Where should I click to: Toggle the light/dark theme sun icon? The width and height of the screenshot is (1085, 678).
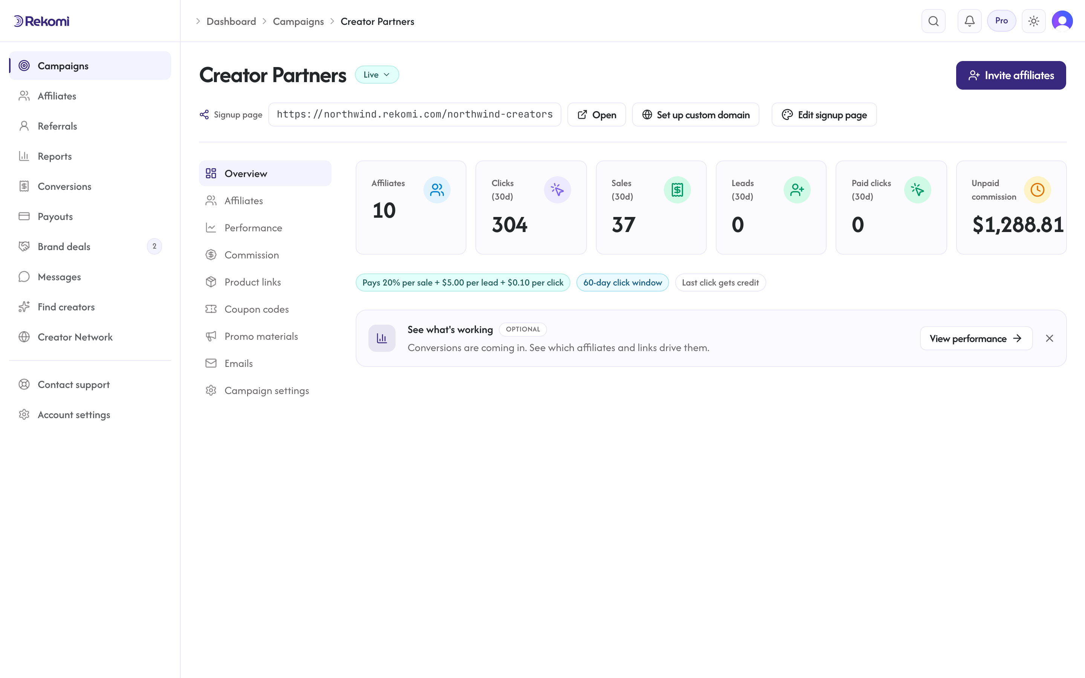coord(1033,21)
